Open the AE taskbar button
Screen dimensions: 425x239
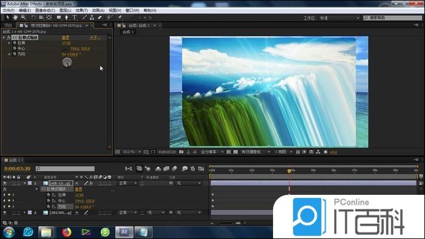[x=124, y=232]
